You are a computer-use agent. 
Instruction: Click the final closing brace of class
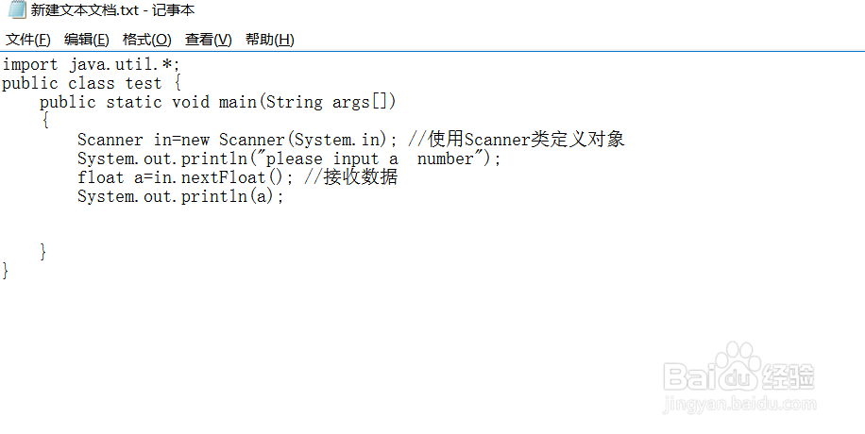tap(6, 271)
